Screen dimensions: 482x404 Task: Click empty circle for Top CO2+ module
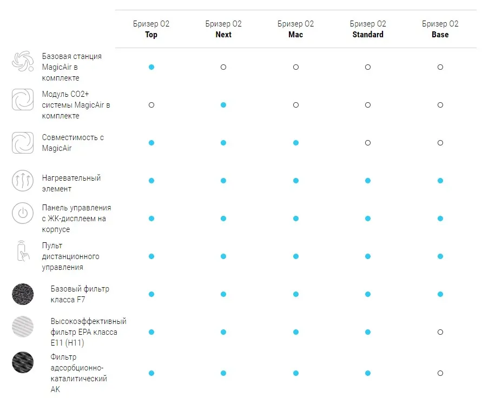(x=151, y=105)
